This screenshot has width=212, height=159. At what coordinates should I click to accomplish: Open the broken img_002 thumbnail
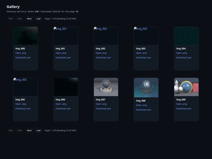[x=106, y=36]
